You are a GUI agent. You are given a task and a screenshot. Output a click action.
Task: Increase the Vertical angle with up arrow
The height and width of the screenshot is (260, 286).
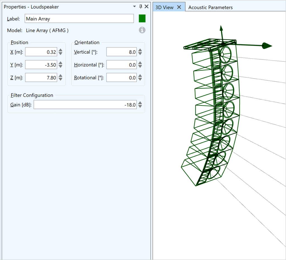[x=140, y=50]
